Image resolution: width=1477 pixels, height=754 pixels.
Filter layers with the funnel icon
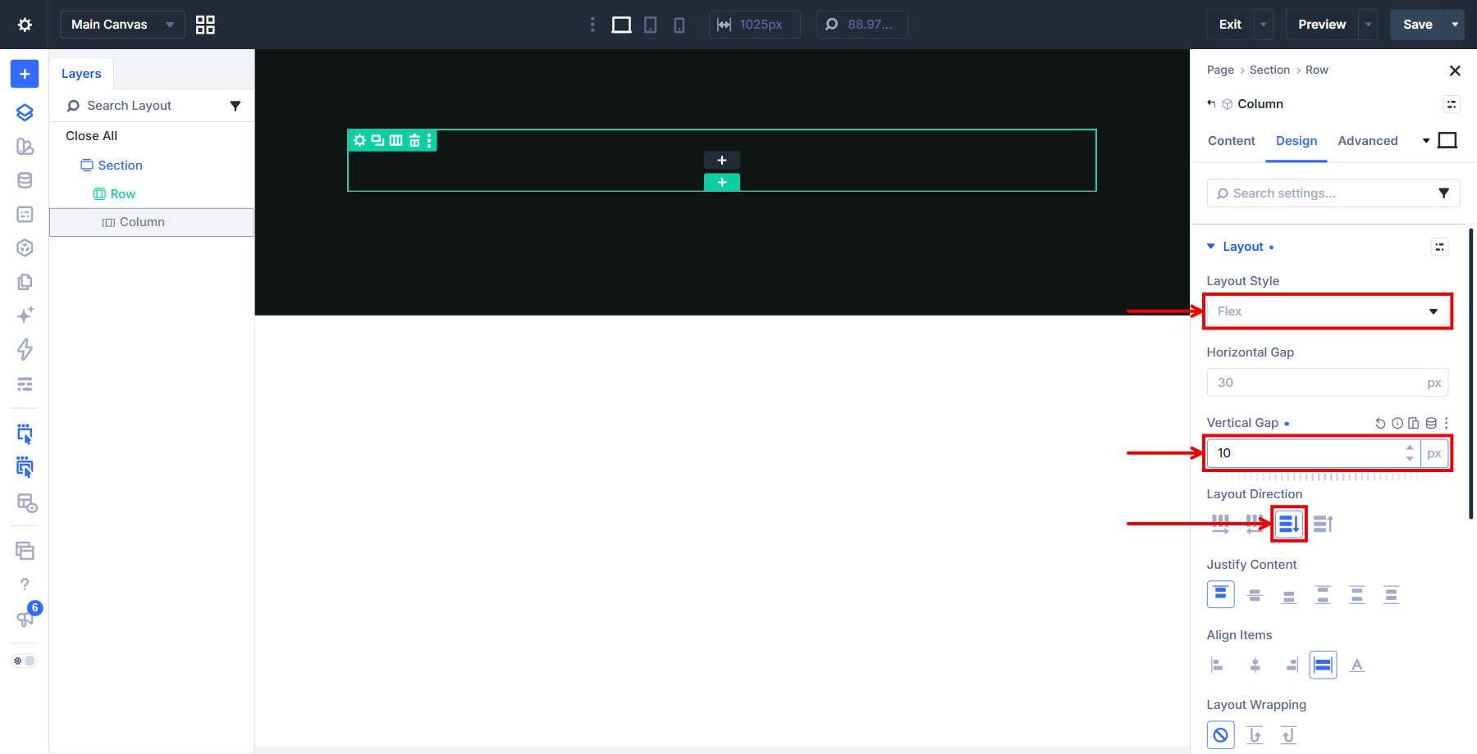pyautogui.click(x=235, y=106)
